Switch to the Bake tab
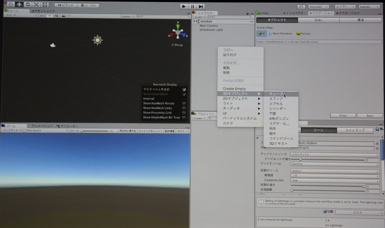The height and width of the screenshot is (228, 385). (318, 20)
